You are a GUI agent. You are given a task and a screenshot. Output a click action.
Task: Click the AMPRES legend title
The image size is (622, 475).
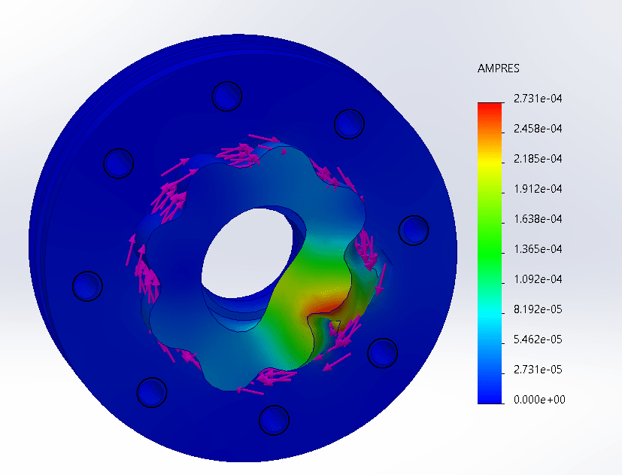[499, 69]
